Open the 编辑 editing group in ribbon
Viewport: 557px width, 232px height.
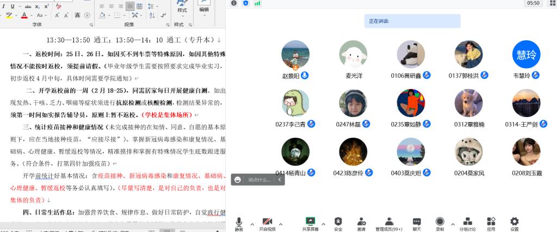coord(204,7)
